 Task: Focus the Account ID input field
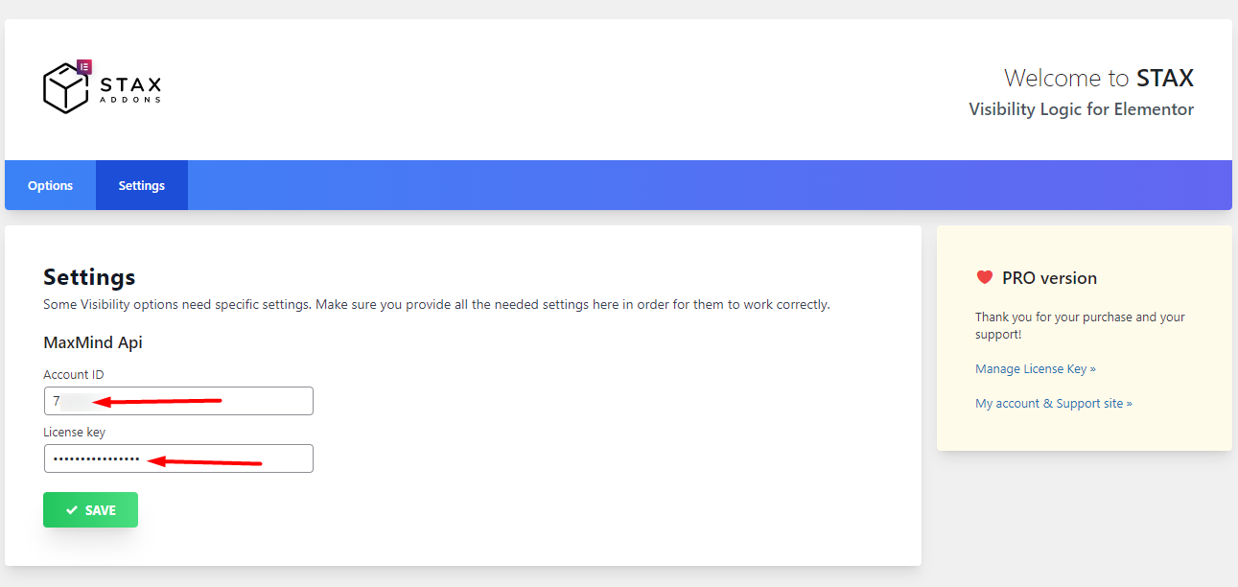(x=178, y=401)
